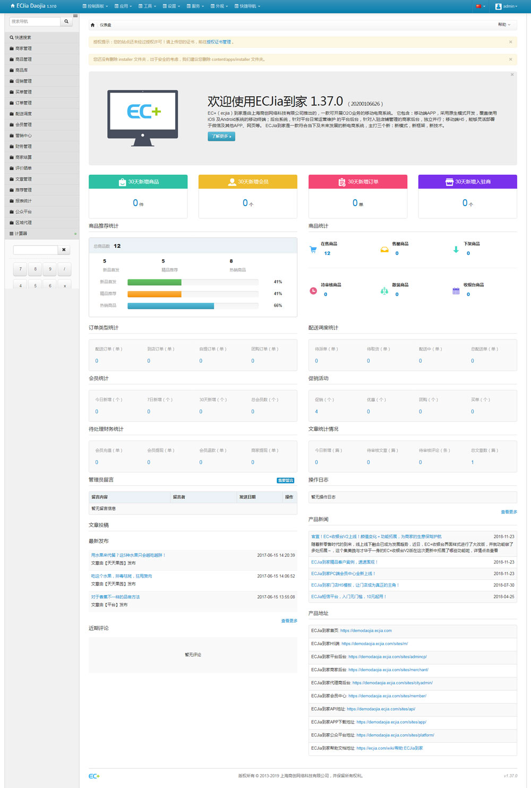Open the ECJia到家精品客户案例 news link

[344, 562]
